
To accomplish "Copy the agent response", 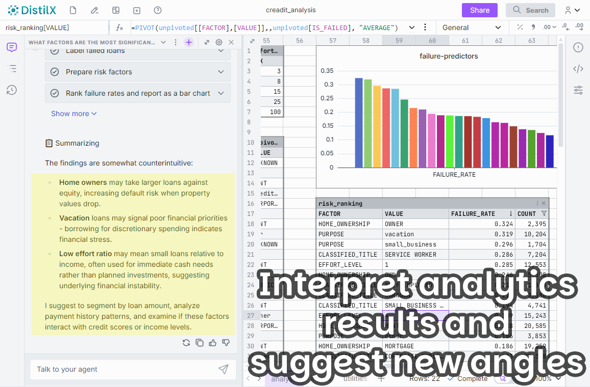I will point(200,343).
